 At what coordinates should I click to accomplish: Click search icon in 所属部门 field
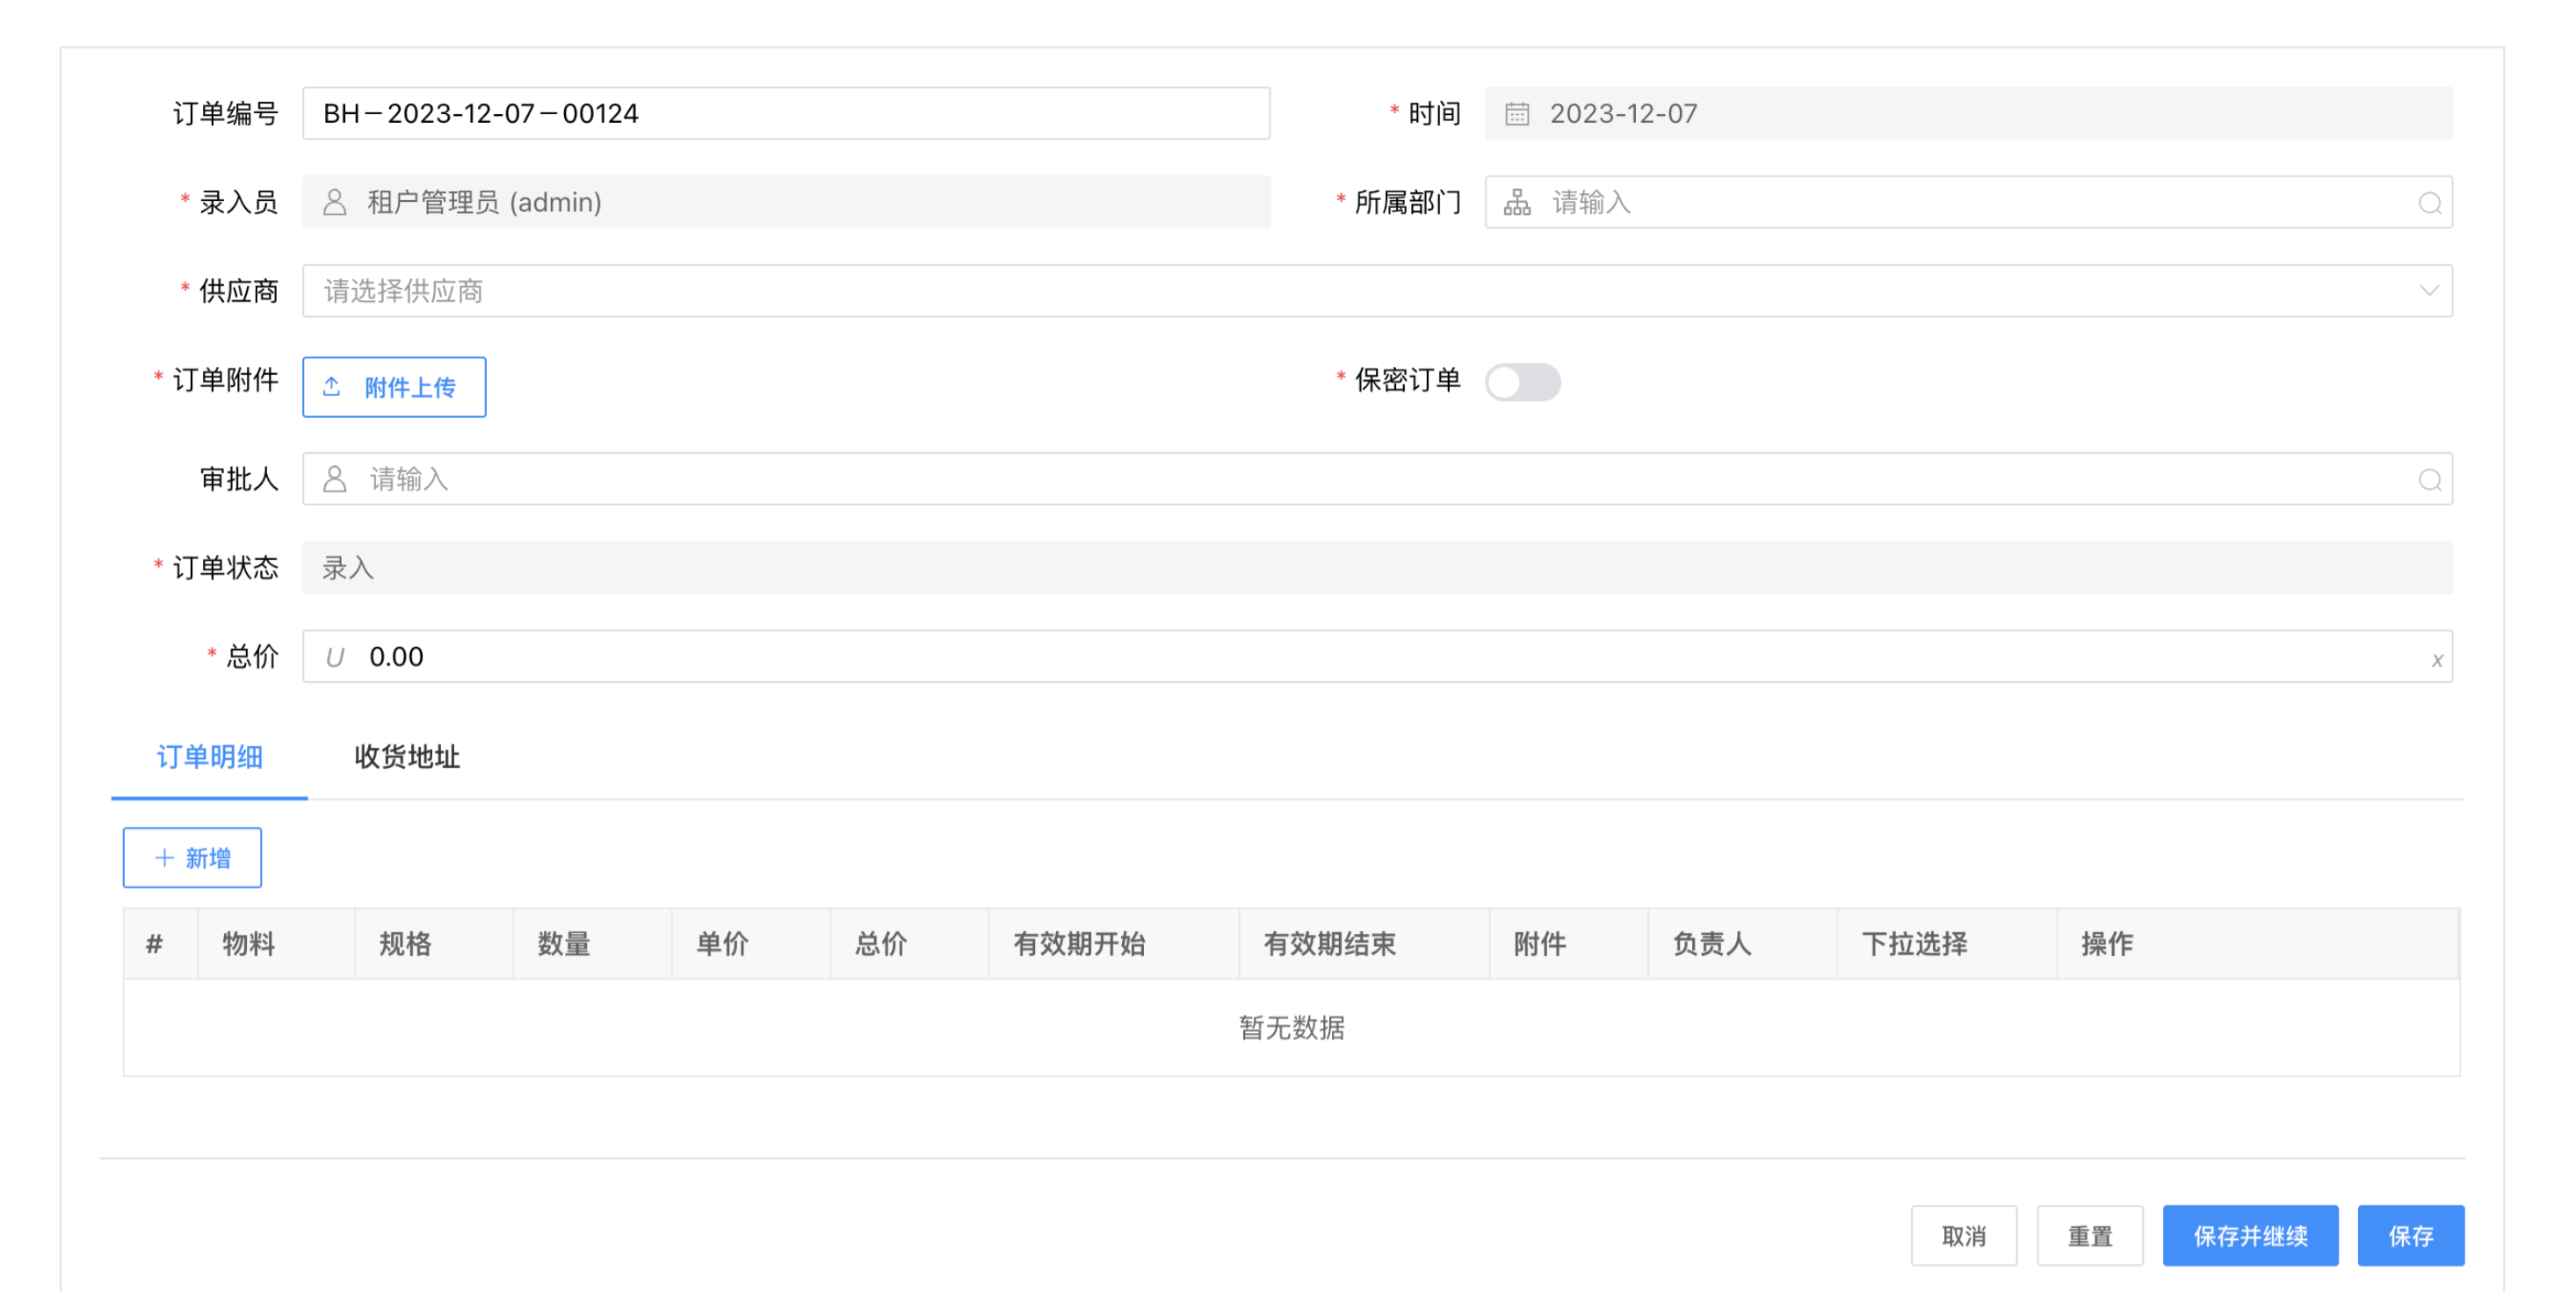tap(2429, 204)
